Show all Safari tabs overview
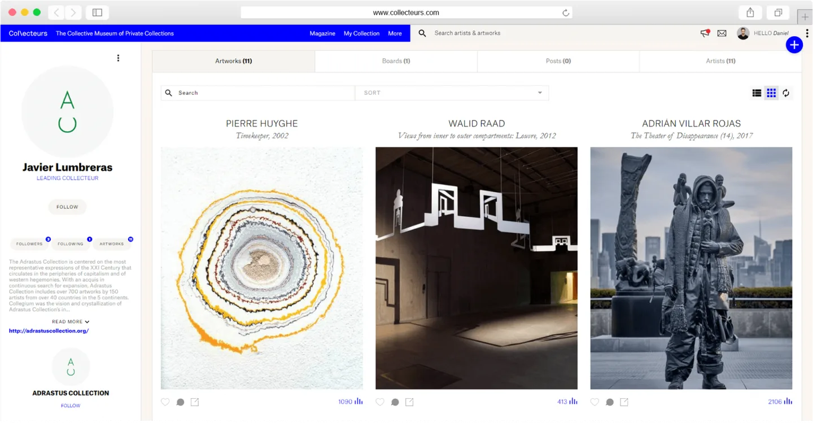 (778, 12)
